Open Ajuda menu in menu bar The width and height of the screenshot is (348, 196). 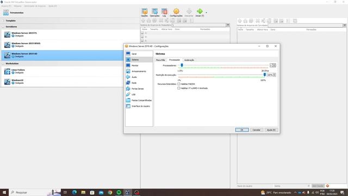pyautogui.click(x=53, y=6)
